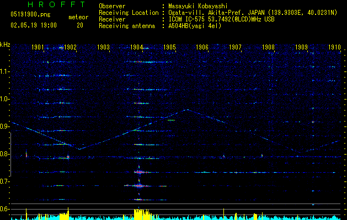Image resolution: width=347 pixels, height=220 pixels.
Task: Click time marker 1903 on time axis
Action: click(103, 47)
